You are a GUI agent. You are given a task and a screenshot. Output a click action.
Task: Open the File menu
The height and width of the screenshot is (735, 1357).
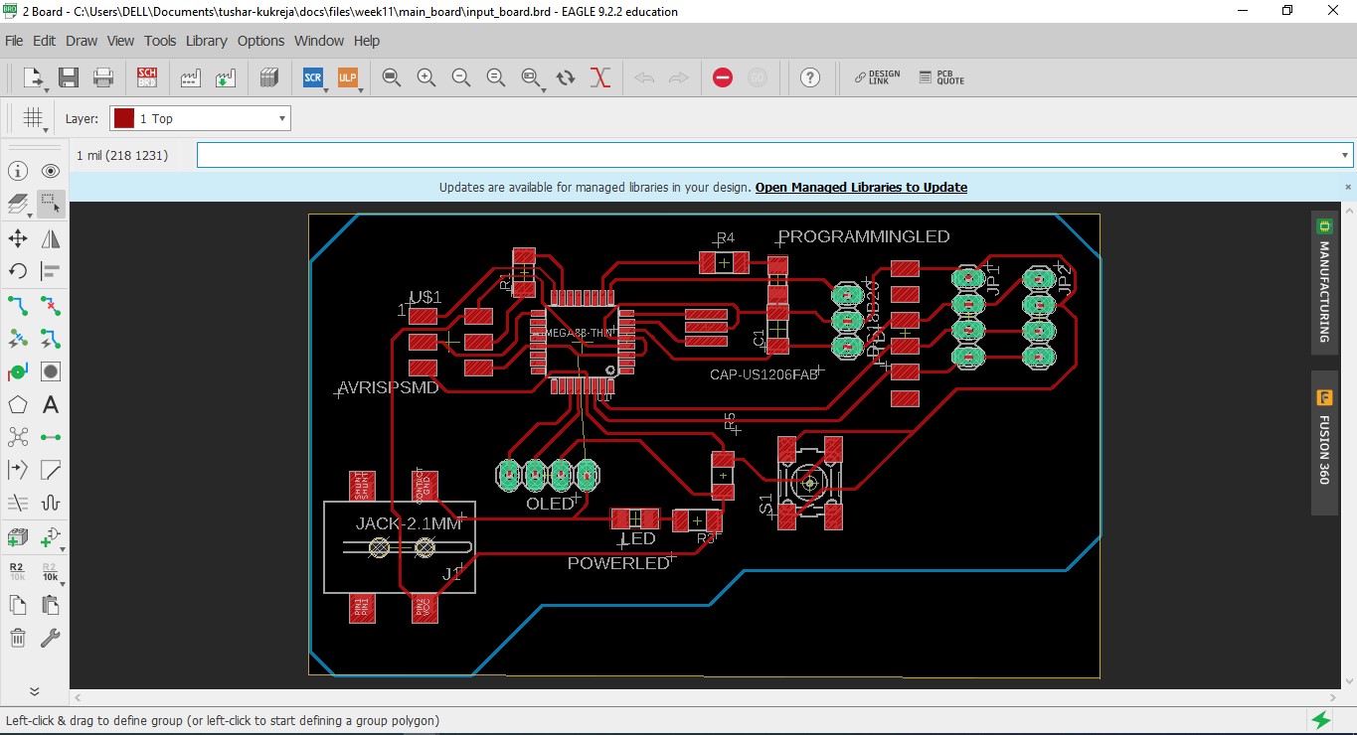14,41
